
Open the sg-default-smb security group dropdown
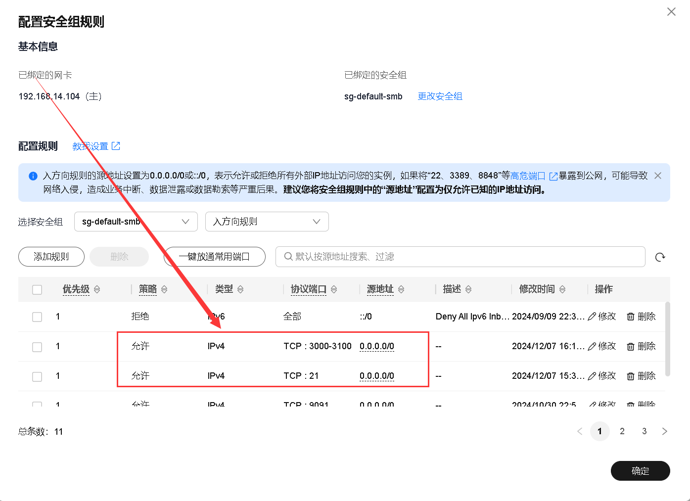[136, 221]
